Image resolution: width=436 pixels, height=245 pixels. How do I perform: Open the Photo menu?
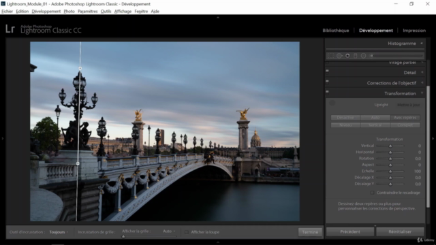coord(69,11)
